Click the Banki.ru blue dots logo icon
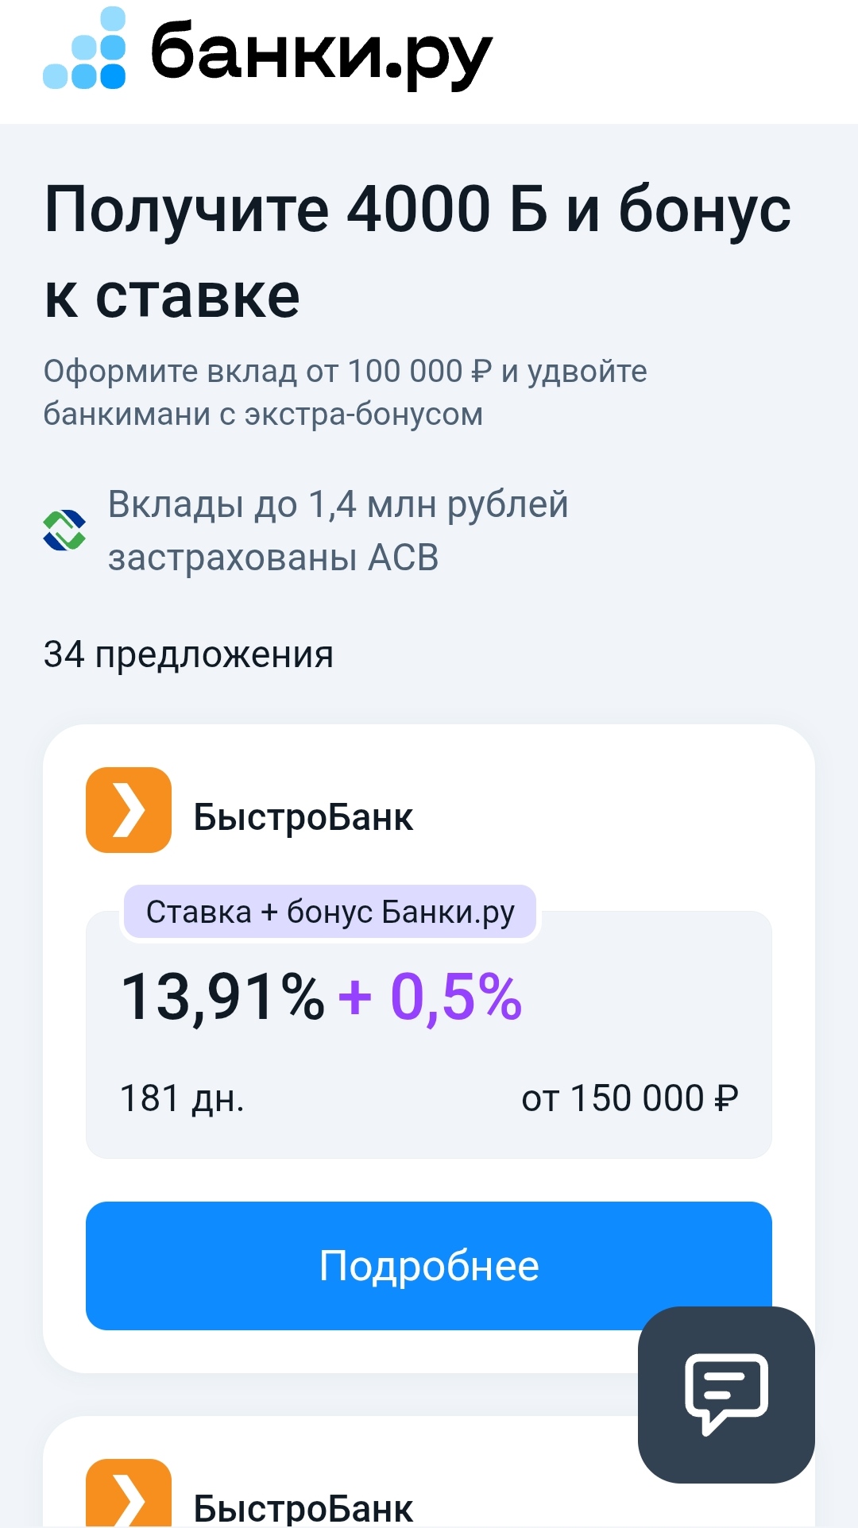Viewport: 858px width, 1528px height. tap(85, 49)
